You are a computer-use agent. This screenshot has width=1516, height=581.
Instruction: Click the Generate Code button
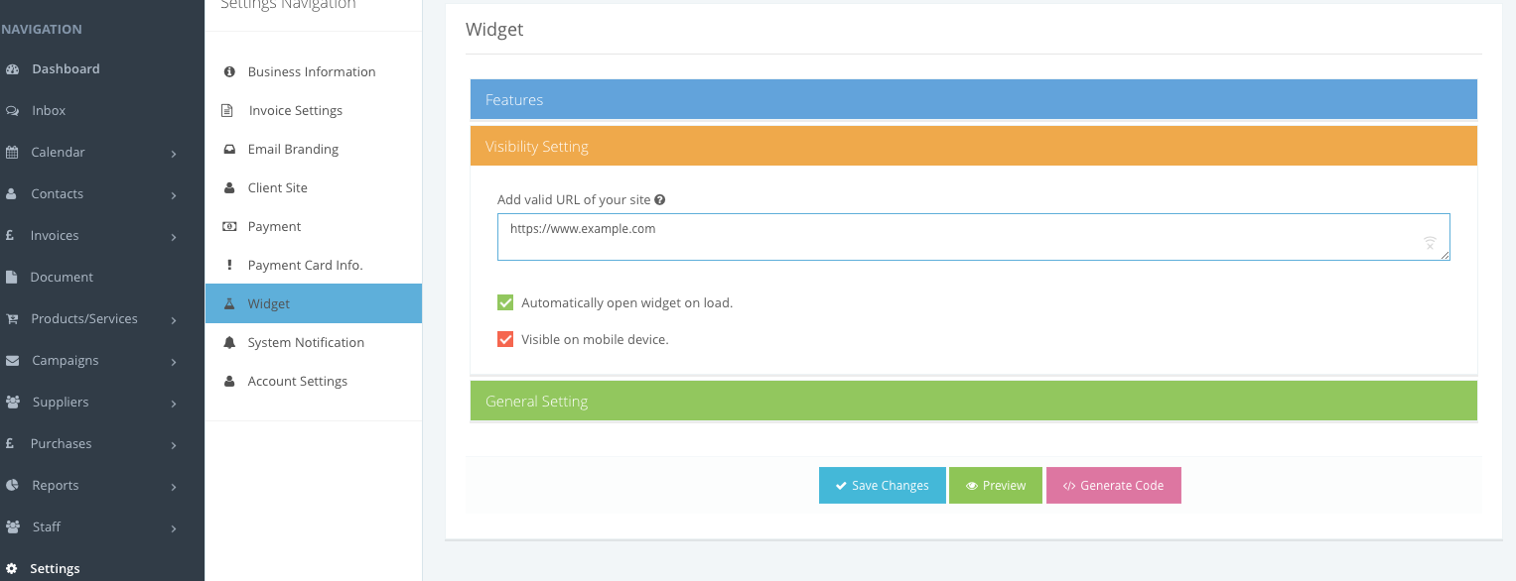1113,486
